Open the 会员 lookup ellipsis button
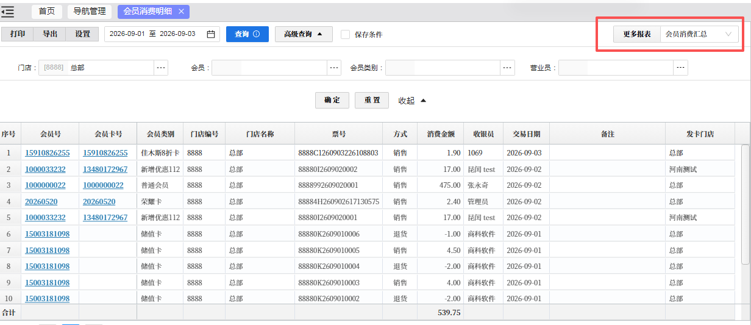Image resolution: width=751 pixels, height=325 pixels. pyautogui.click(x=334, y=68)
